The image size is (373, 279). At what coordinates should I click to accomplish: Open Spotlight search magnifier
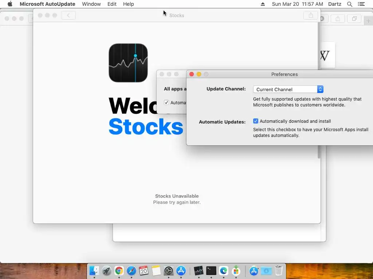tap(349, 4)
